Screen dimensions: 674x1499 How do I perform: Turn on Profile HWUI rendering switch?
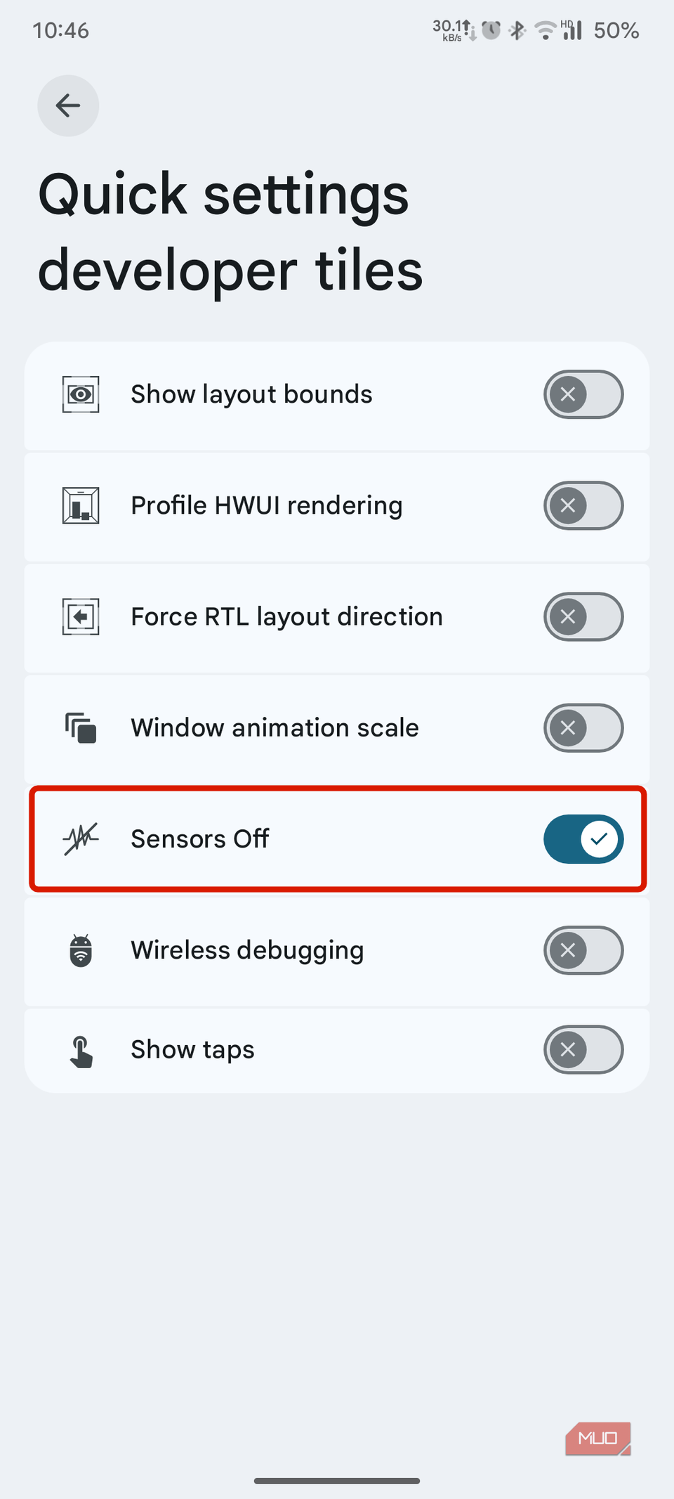pos(583,505)
